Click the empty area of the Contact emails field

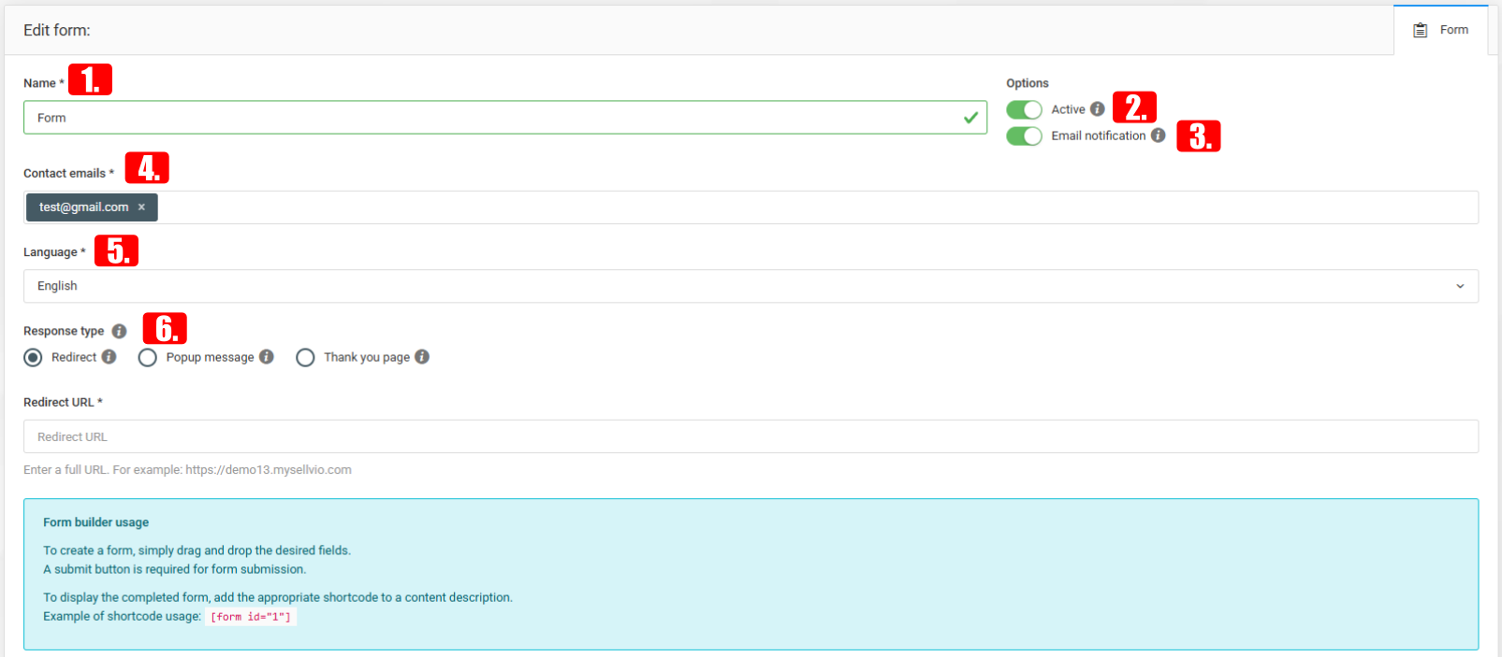[x=818, y=207]
